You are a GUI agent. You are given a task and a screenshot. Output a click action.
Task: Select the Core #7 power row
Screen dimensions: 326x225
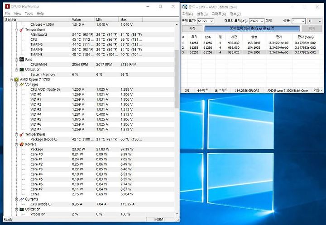coord(89,189)
